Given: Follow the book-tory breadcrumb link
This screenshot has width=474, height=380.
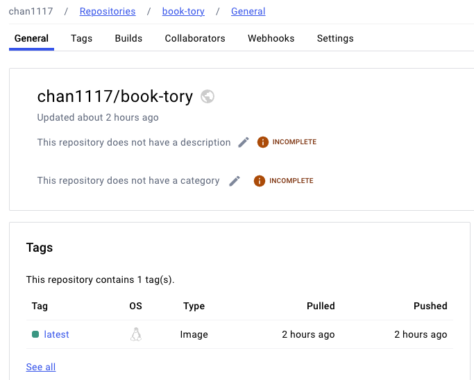Looking at the screenshot, I should point(183,11).
